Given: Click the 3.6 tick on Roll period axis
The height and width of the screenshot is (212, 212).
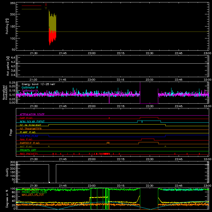Looking at the screenshot, I should [13, 75].
